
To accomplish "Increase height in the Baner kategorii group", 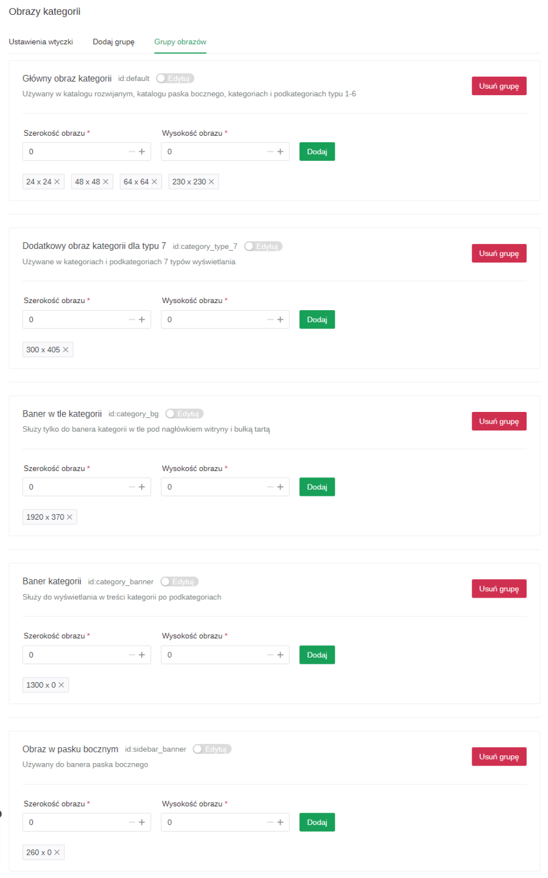I will (281, 655).
